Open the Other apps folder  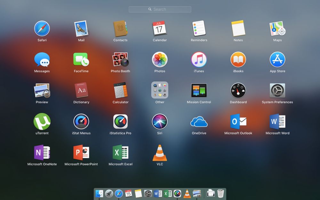pos(160,90)
